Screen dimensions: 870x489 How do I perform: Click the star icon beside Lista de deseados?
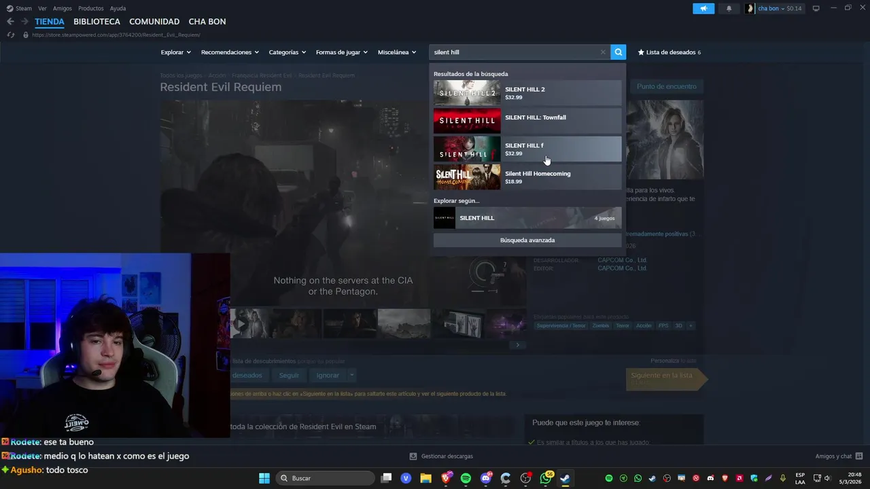click(641, 52)
